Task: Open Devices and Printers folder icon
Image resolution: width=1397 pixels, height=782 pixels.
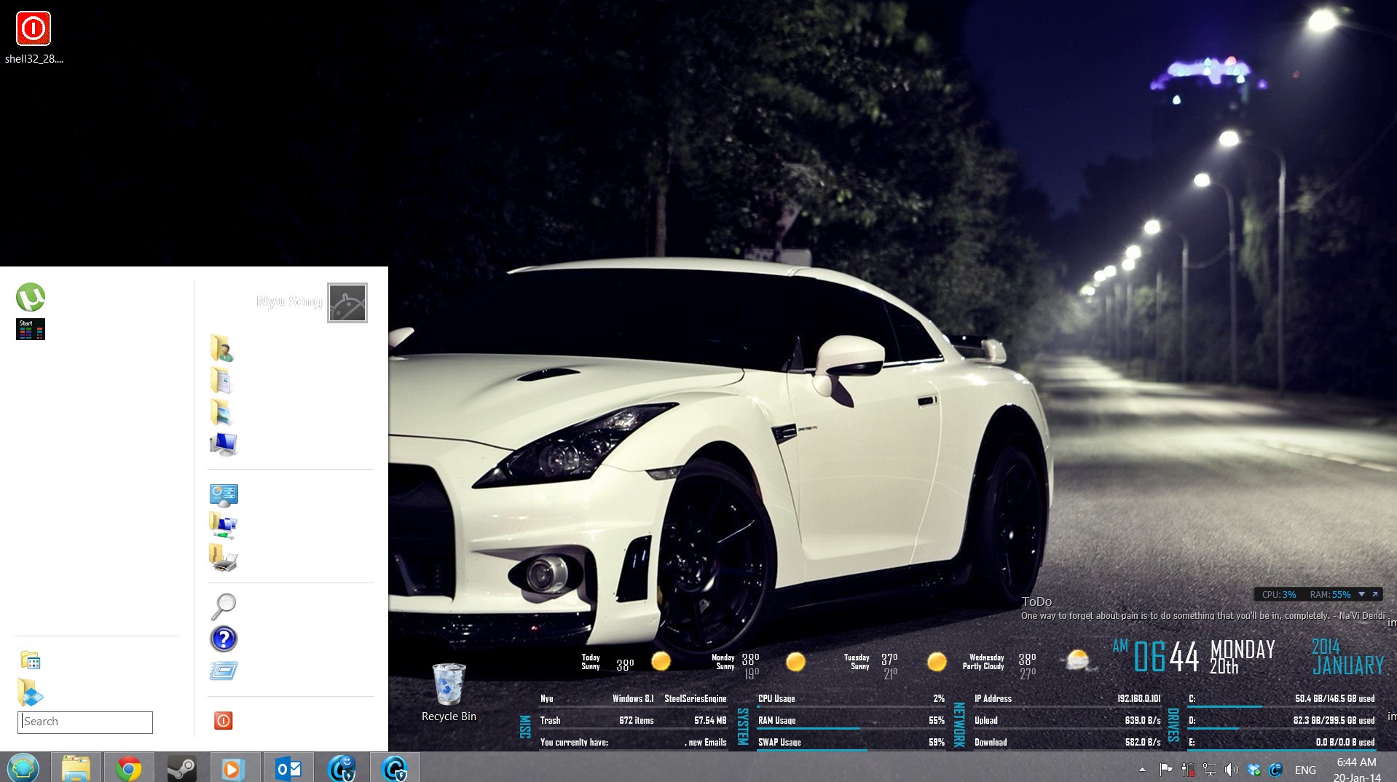Action: pyautogui.click(x=224, y=558)
